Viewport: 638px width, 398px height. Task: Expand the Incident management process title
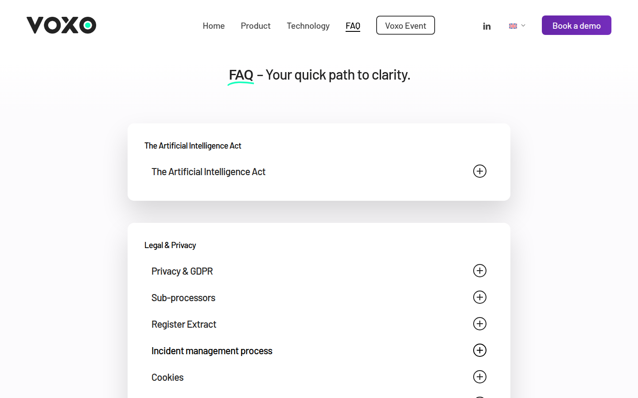click(x=212, y=351)
